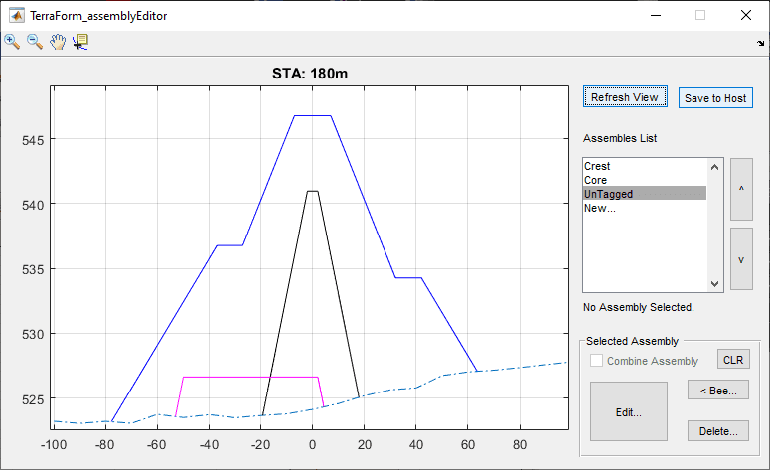
Task: Click the MATLAB logo in title bar
Action: pos(14,15)
